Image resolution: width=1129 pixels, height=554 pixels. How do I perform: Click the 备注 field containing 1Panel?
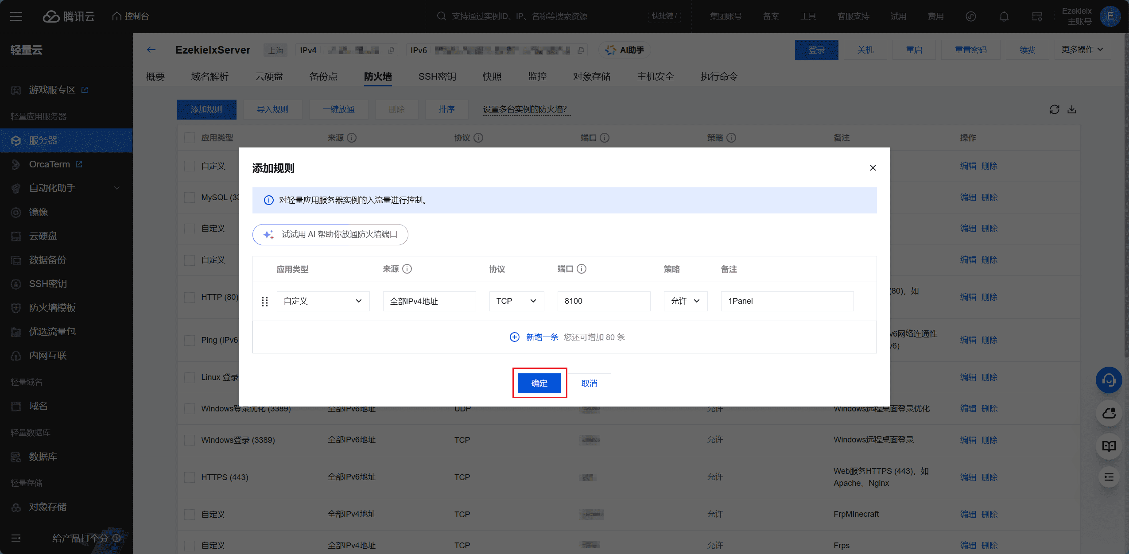(x=788, y=301)
